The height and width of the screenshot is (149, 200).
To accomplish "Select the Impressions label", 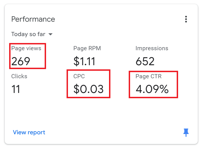I will (152, 48).
